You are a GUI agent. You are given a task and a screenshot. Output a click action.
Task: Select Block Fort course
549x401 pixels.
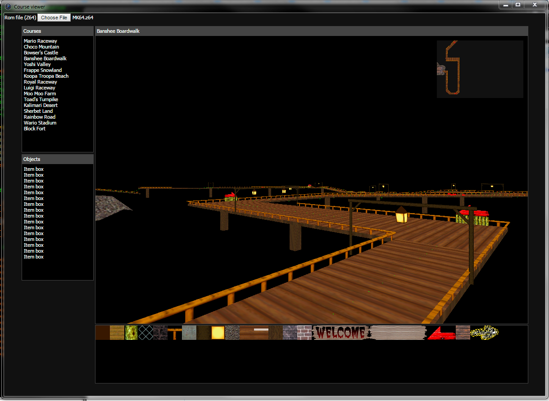click(35, 129)
